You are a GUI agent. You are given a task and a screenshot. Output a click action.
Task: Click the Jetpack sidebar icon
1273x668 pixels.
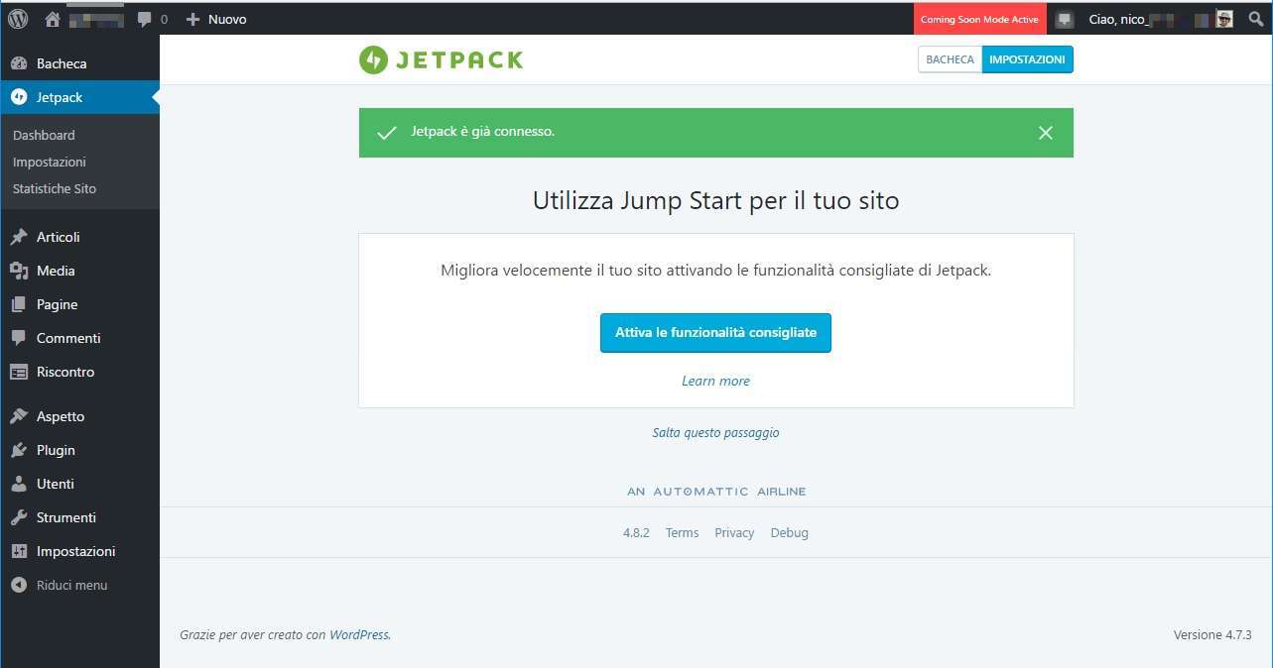(x=19, y=97)
